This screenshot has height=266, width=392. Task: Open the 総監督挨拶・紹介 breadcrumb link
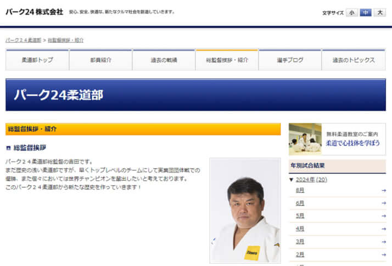65,40
